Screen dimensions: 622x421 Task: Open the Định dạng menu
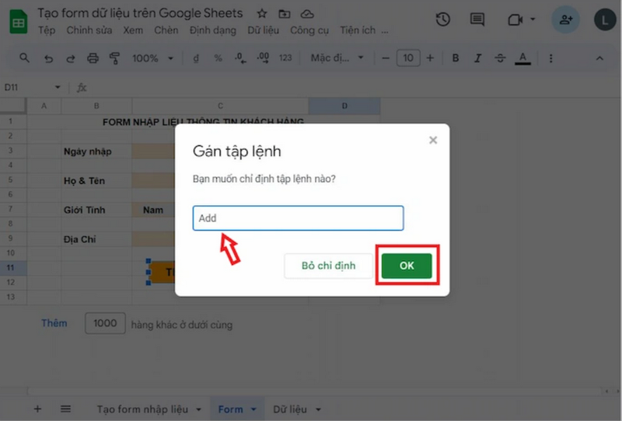point(212,30)
